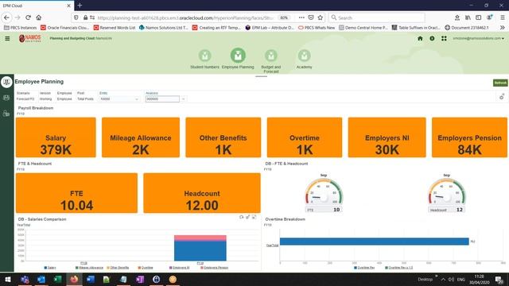The width and height of the screenshot is (509, 286).
Task: Toggle Salary series in chart legend
Action: coord(50,268)
